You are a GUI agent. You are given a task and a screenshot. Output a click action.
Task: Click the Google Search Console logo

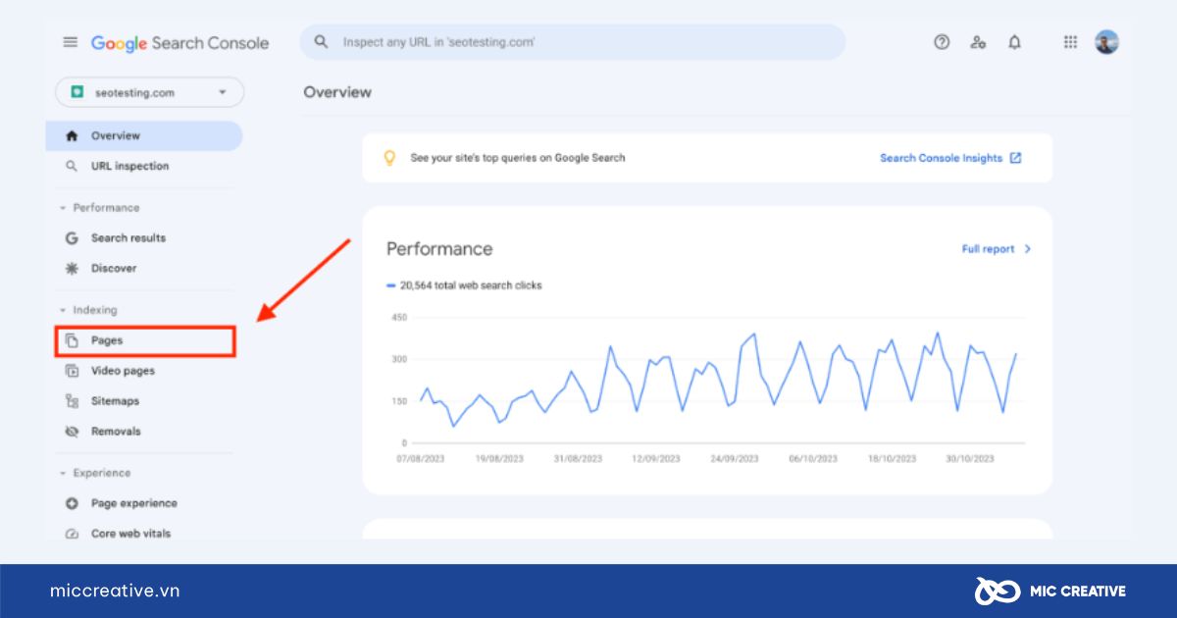[179, 43]
